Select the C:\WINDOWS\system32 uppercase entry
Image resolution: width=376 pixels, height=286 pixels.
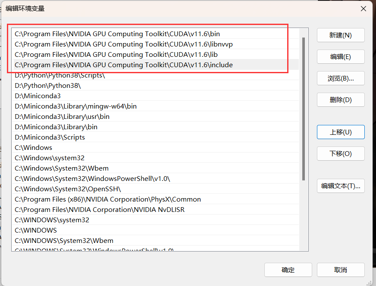pyautogui.click(x=156, y=220)
